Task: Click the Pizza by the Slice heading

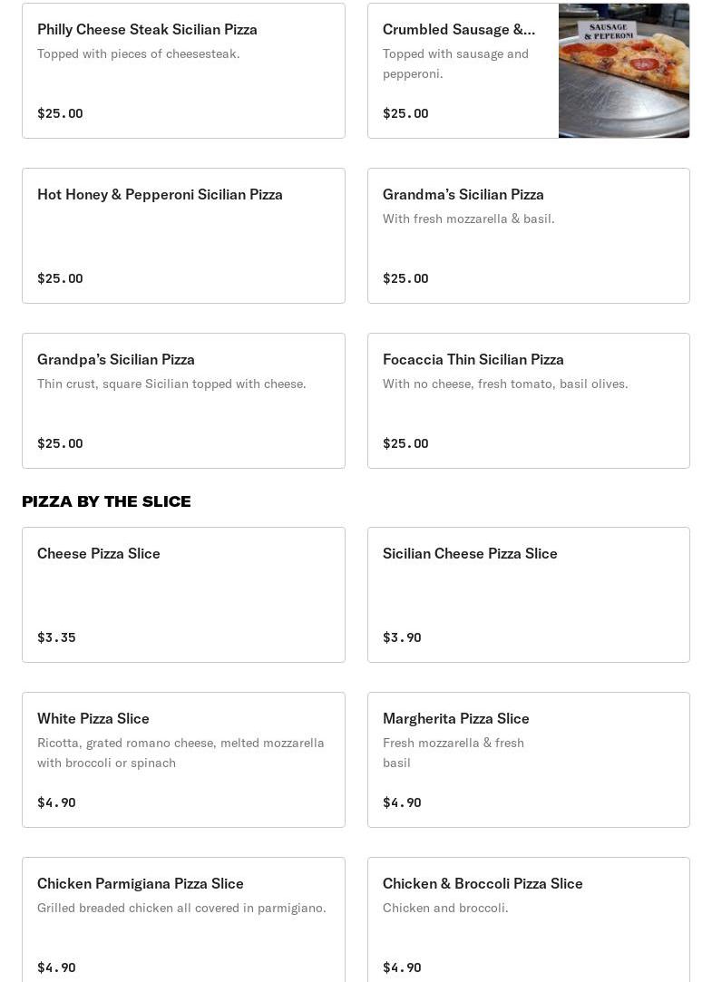Action: [x=106, y=501]
